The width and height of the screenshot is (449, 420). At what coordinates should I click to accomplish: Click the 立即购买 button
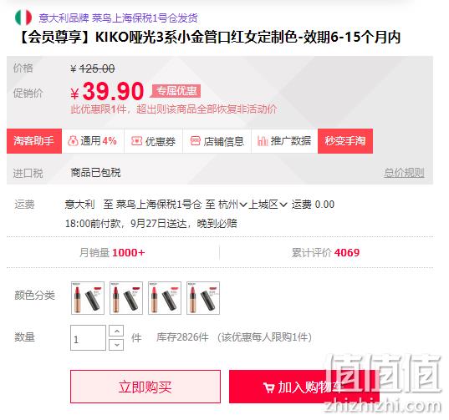145,387
